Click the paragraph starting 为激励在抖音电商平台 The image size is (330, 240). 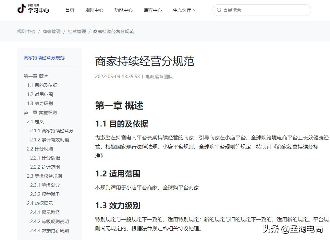tap(212, 147)
